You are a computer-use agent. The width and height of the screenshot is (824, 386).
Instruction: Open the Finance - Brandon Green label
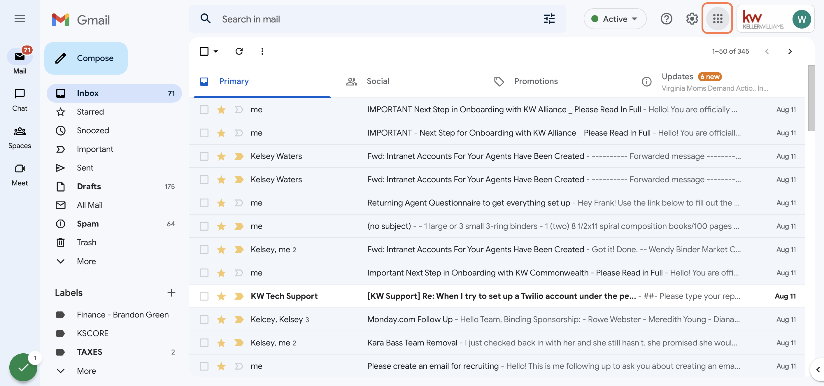[114, 315]
